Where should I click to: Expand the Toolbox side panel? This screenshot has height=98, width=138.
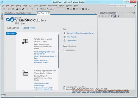coord(2,16)
